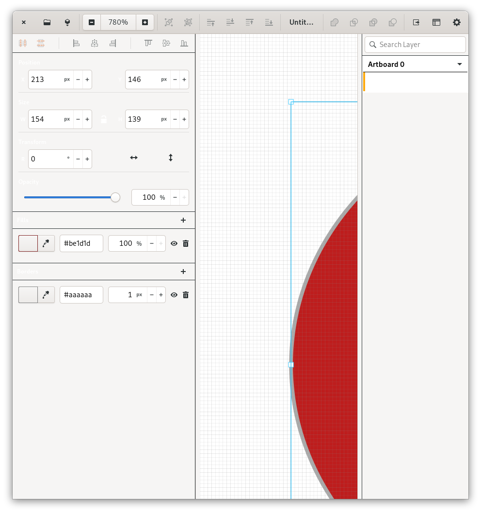Pick border color with eyedropper
481x513 pixels.
pyautogui.click(x=46, y=295)
